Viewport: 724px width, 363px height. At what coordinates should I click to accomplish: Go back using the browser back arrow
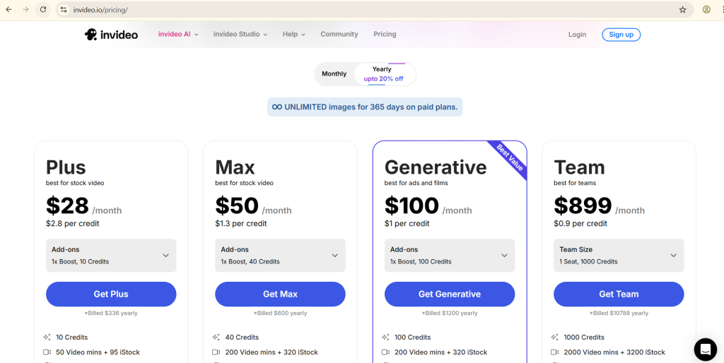[8, 10]
